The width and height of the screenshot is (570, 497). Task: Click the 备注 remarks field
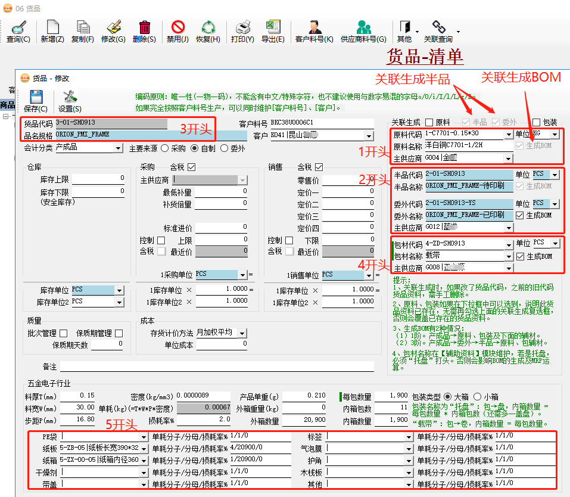click(x=217, y=366)
